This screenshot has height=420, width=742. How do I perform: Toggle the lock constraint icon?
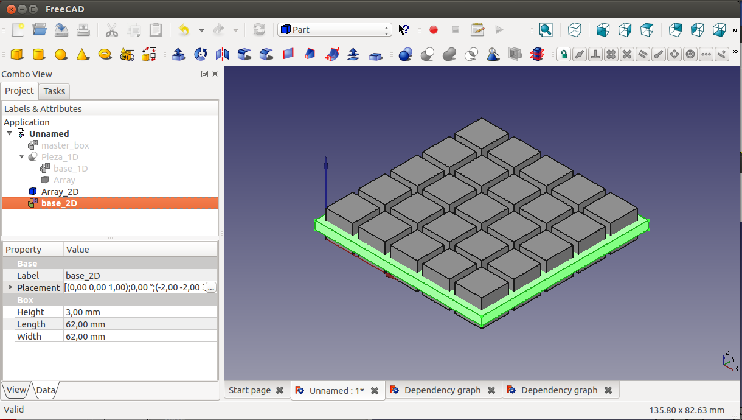tap(564, 54)
